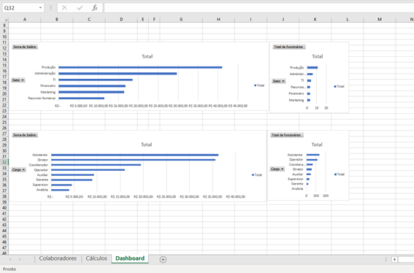414x273 pixels.
Task: Click the Operador bar in cargo salary chart
Action: [x=88, y=170]
